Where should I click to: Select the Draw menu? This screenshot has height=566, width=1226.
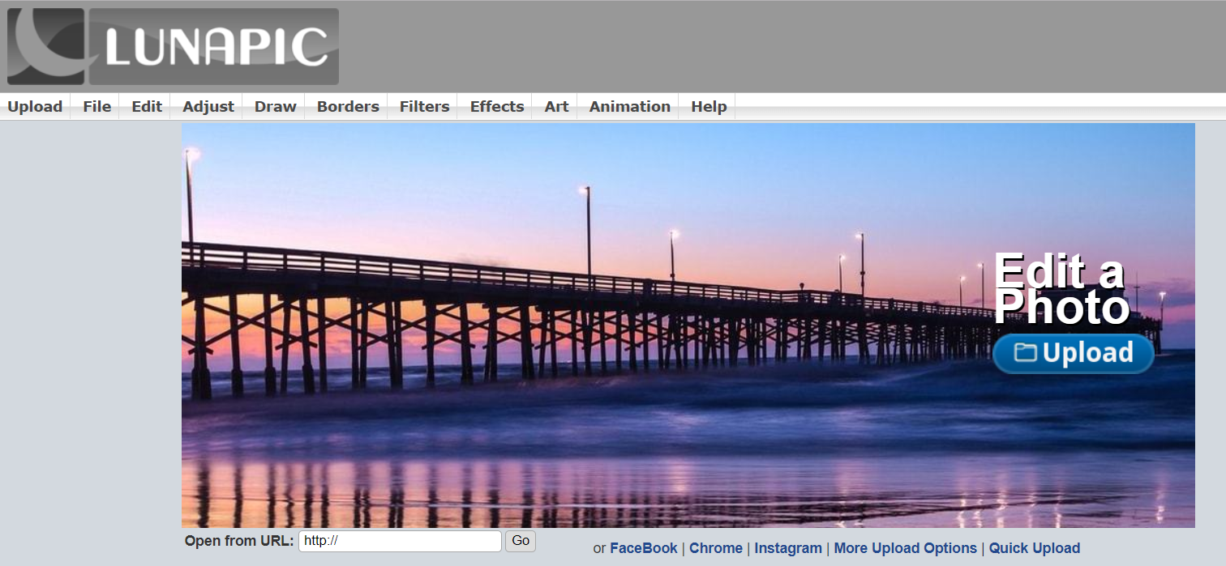click(x=275, y=107)
